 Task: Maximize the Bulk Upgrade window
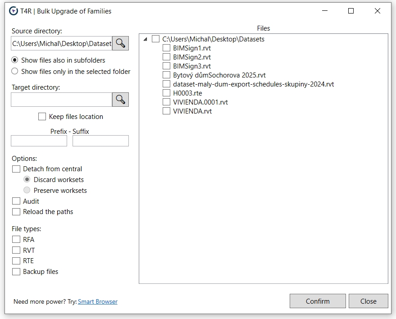coord(351,11)
